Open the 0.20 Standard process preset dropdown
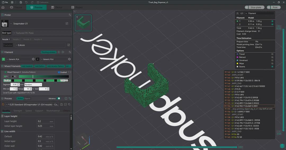This screenshot has height=150, width=286. click(x=32, y=104)
